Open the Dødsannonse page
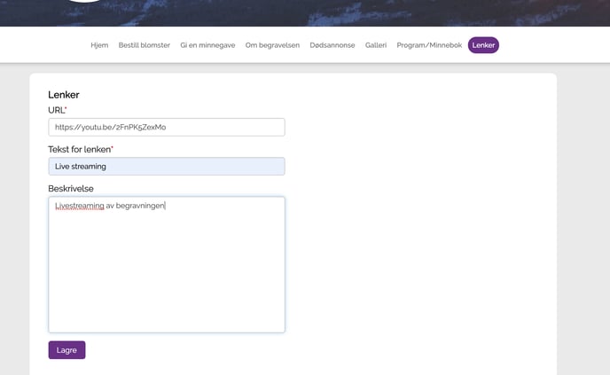Image resolution: width=610 pixels, height=375 pixels. (x=332, y=45)
